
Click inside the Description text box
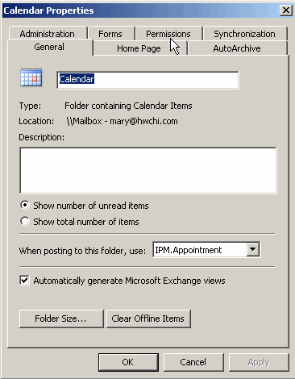pyautogui.click(x=148, y=170)
